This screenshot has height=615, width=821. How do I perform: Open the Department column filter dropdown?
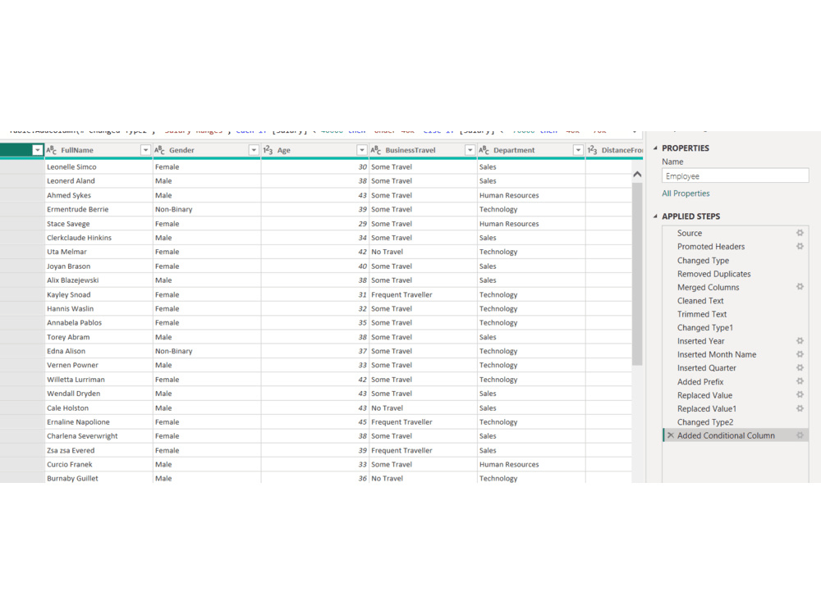click(x=578, y=150)
